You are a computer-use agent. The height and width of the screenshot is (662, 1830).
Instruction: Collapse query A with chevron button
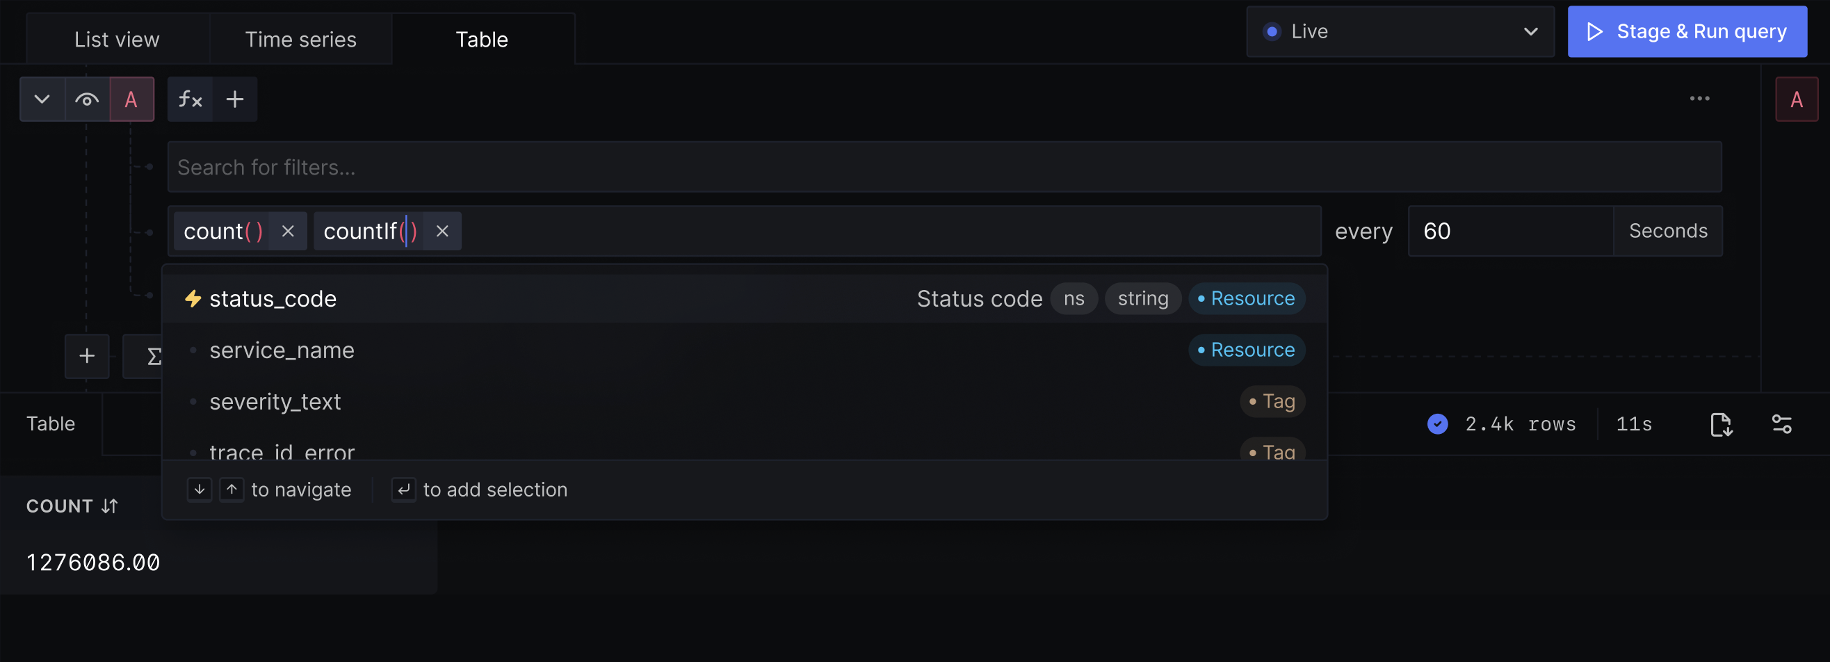[x=42, y=99]
